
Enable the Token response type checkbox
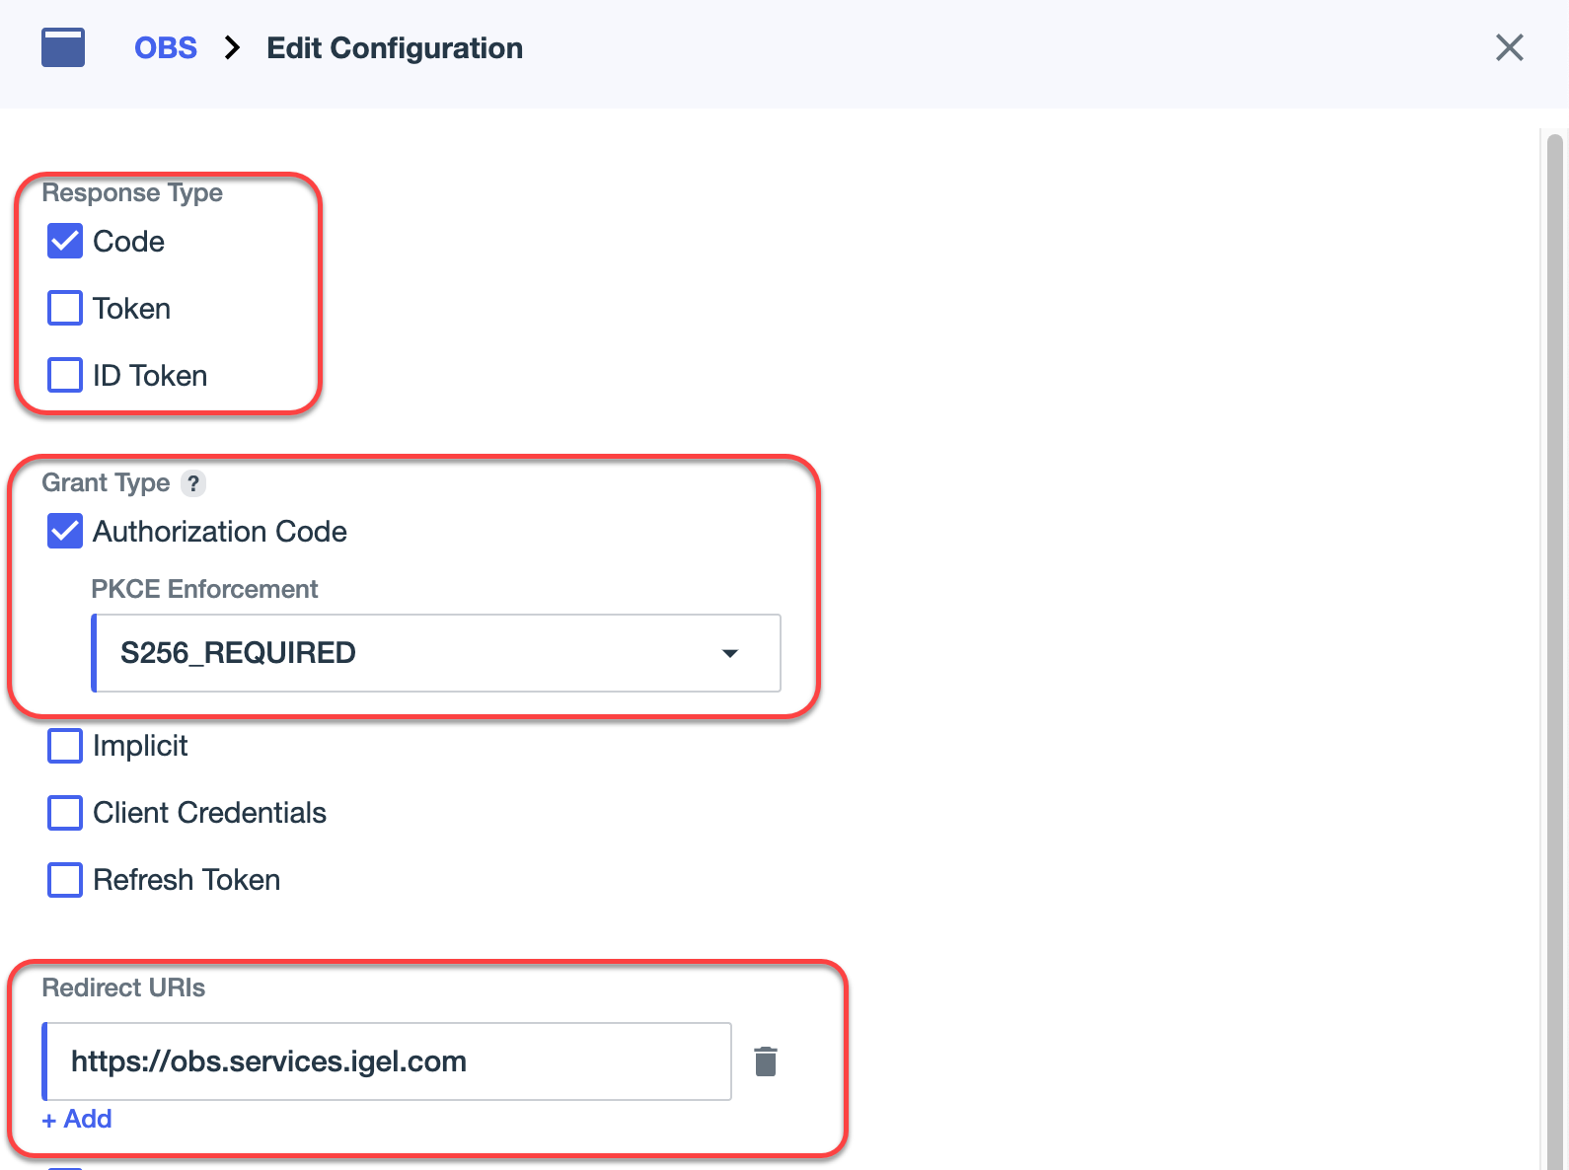tap(65, 308)
